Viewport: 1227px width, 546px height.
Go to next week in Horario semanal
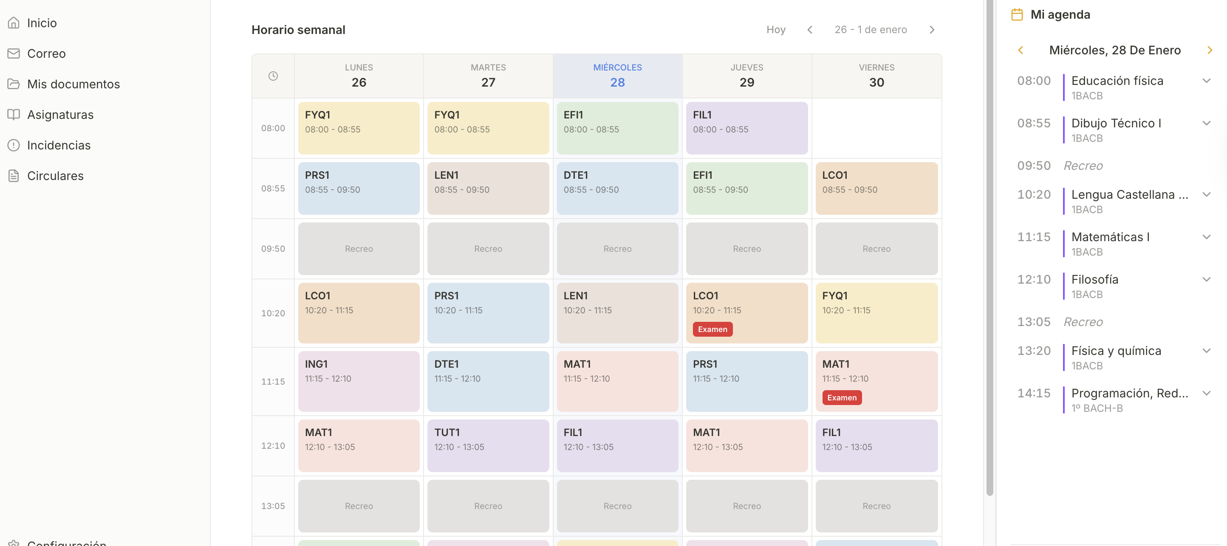[932, 30]
